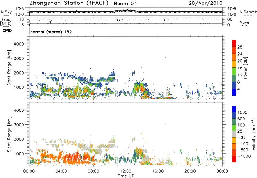
Task: Click the '4' tick on Power colorbar
Action: coord(239,89)
